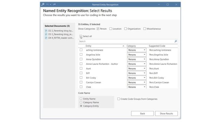
Task: Select the Category Name radio option
Action: click(81, 102)
